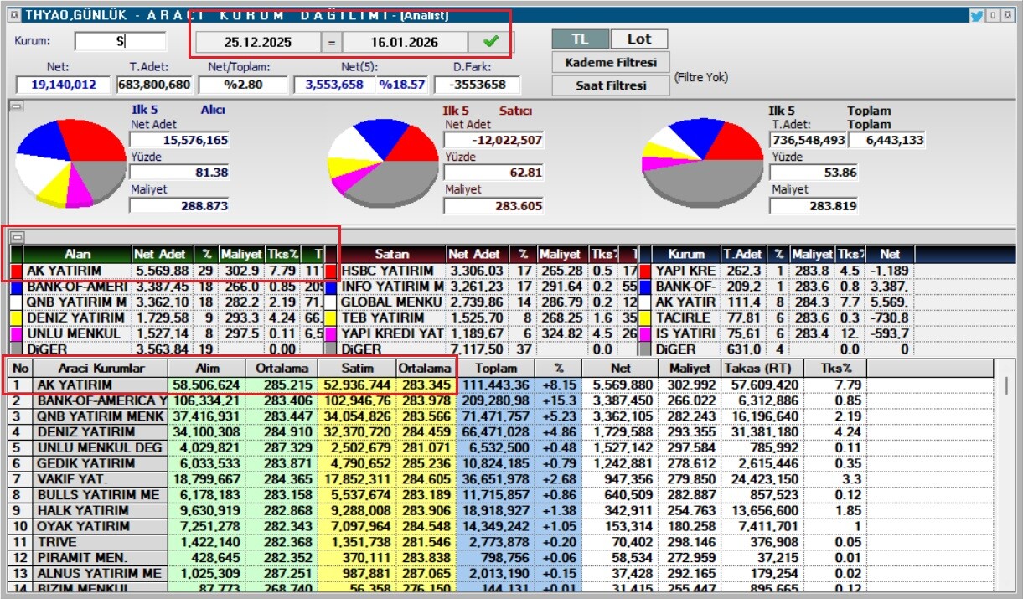Collapse the pie chart summary panel
Screen dimensions: 1023x599
16,106
